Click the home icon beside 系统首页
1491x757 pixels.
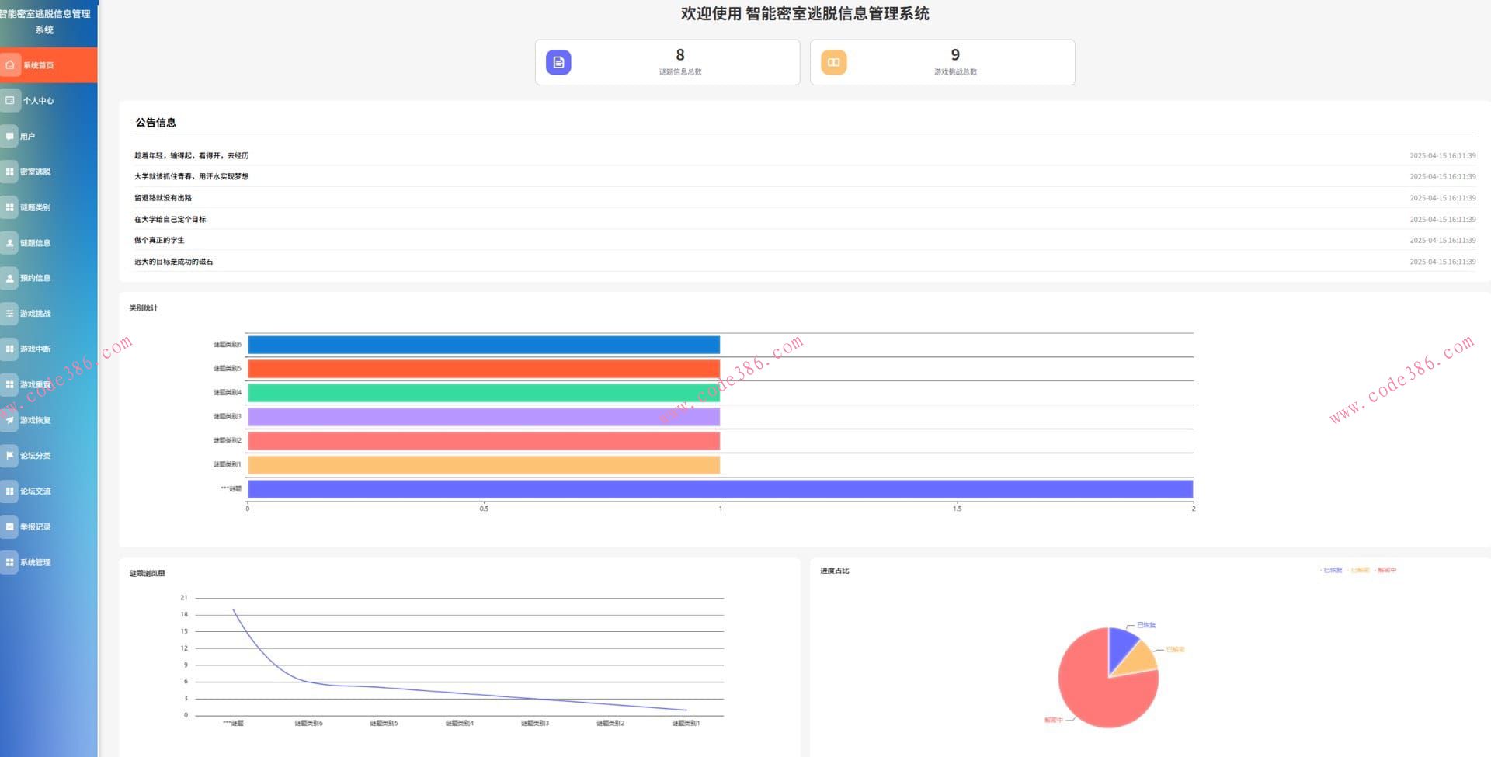10,65
